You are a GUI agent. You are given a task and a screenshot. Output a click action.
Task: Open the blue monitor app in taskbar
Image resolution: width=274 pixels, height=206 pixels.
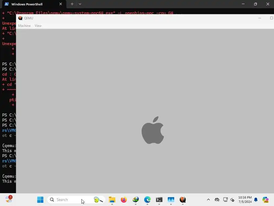(x=171, y=200)
